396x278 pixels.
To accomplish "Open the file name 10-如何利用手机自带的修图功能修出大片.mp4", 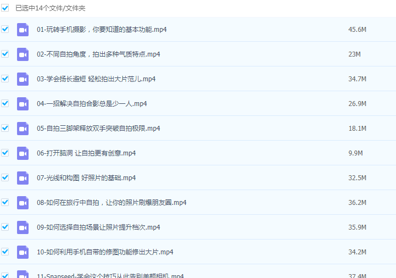I will click(105, 252).
